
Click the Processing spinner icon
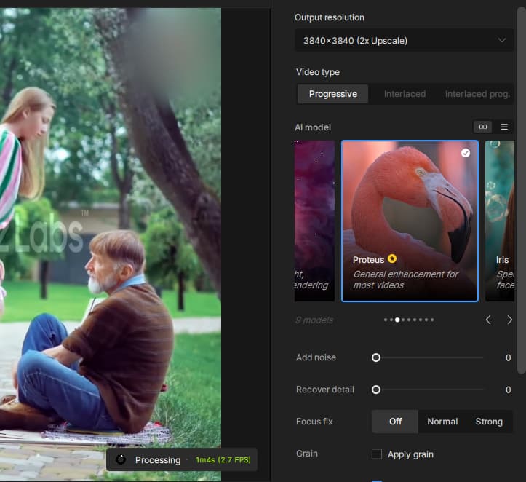pos(121,459)
